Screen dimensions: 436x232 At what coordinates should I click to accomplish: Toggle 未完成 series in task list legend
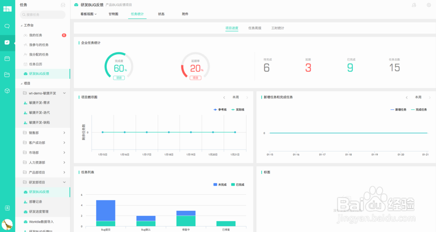pyautogui.click(x=220, y=184)
